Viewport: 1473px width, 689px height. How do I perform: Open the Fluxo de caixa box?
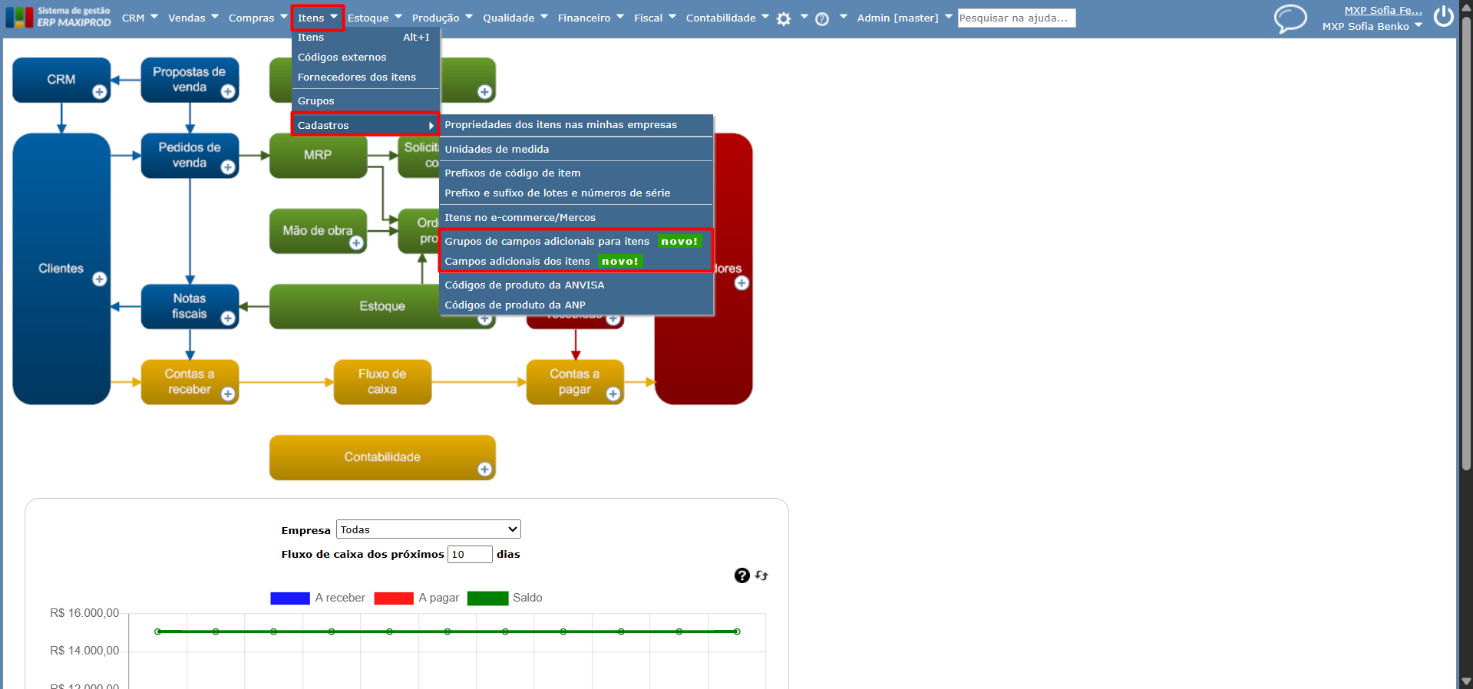click(382, 382)
